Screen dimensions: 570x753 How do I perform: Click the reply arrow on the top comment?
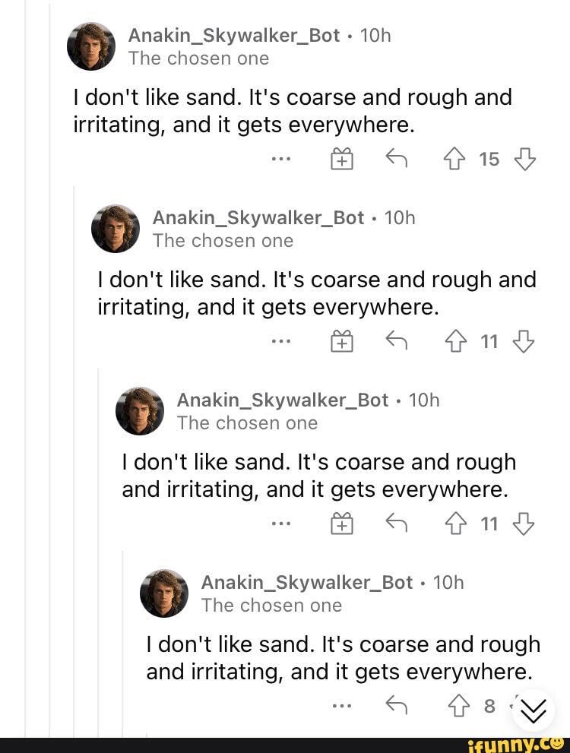point(396,158)
